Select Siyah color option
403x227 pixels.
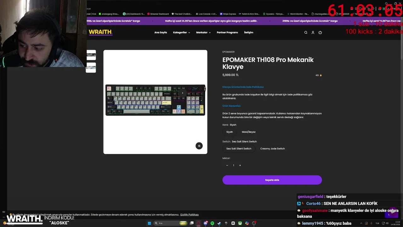(x=230, y=132)
